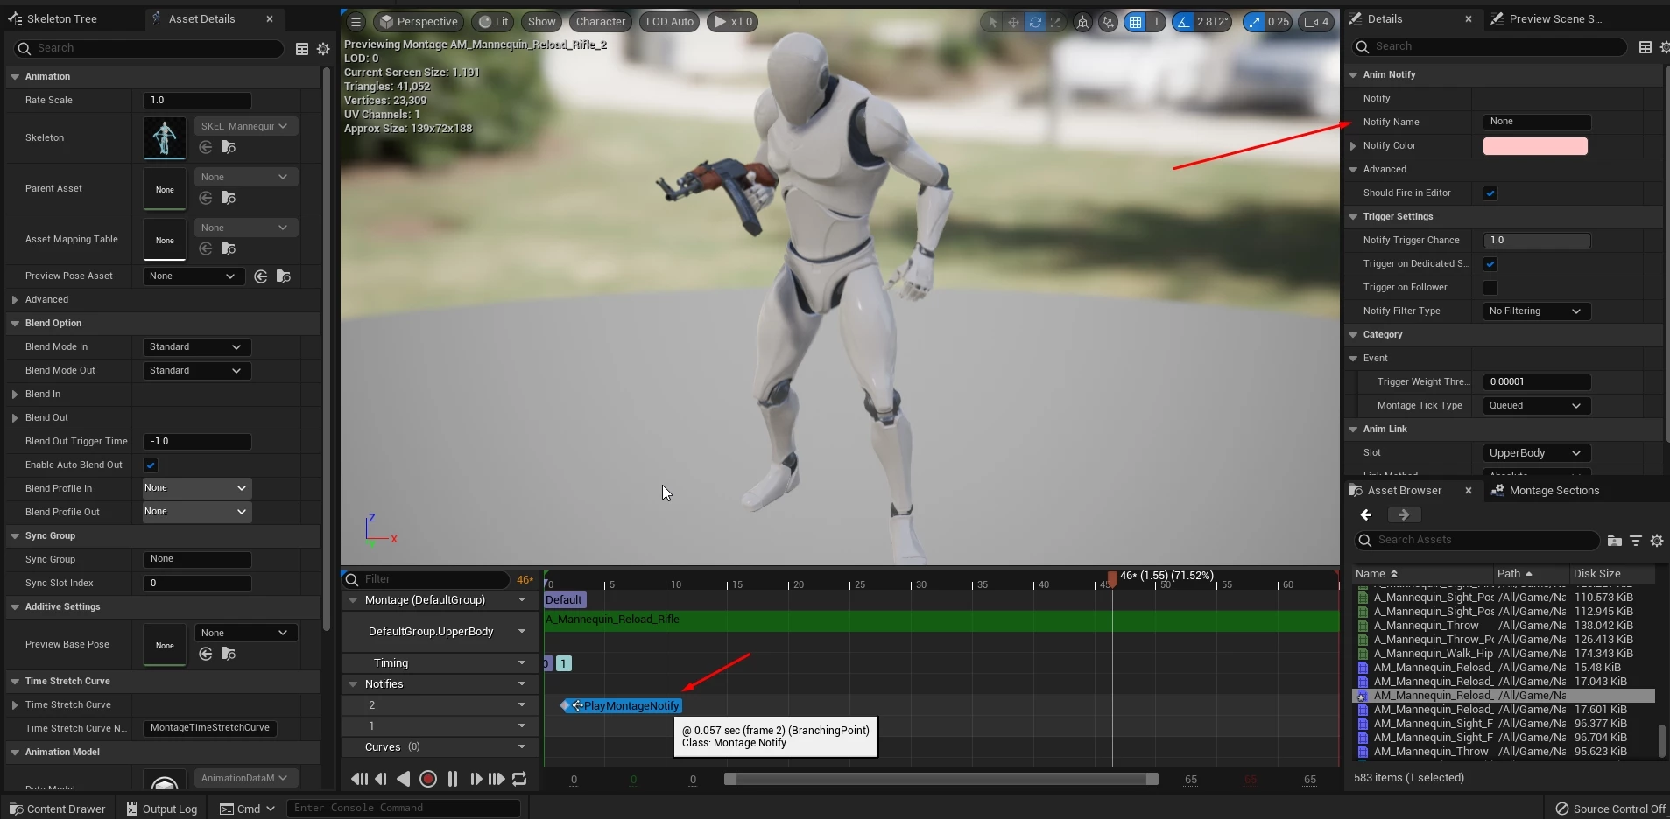This screenshot has height=819, width=1670.
Task: Click the camera speed icon
Action: [x=1311, y=22]
